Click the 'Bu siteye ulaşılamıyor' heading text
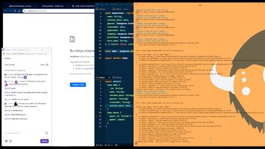The image size is (265, 149). [x=82, y=50]
